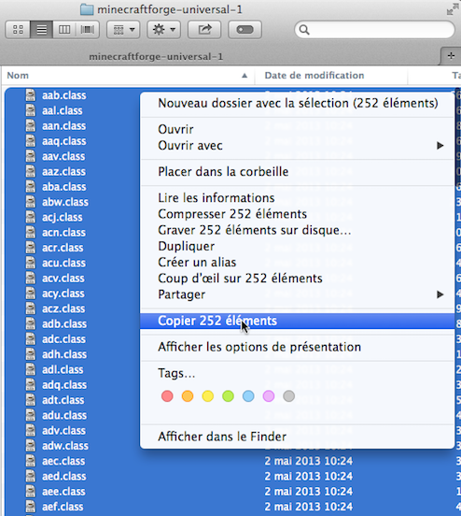Open the gear action menu
461x516 pixels.
pyautogui.click(x=163, y=30)
